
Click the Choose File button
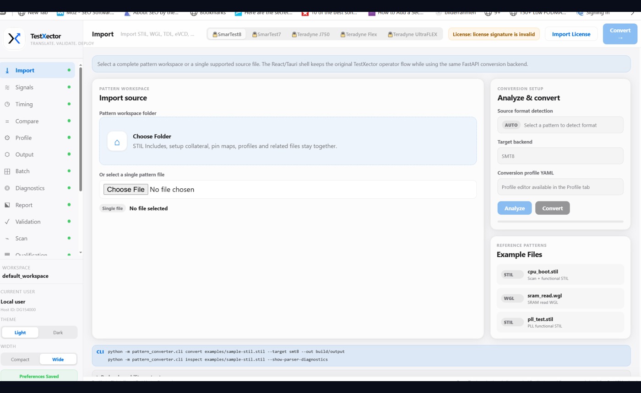coord(125,189)
